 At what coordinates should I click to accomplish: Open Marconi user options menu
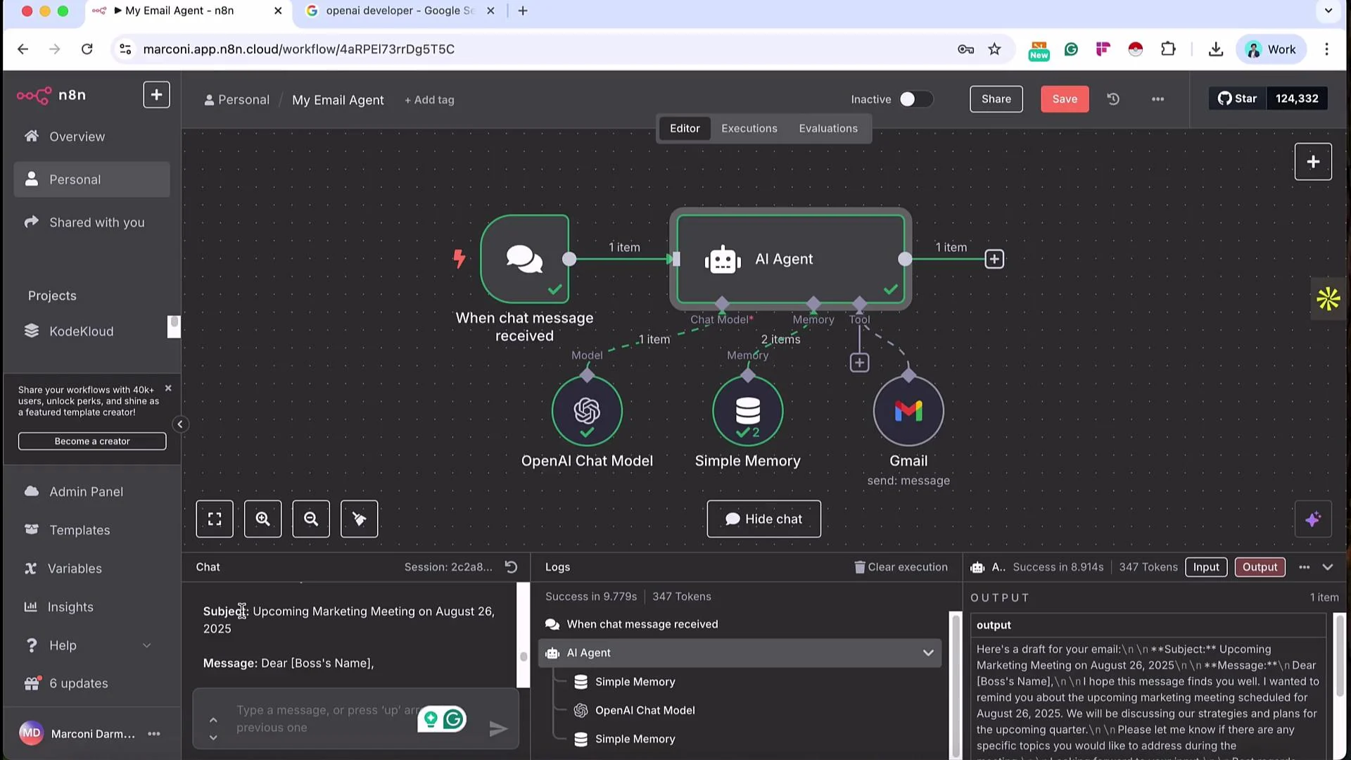[154, 734]
